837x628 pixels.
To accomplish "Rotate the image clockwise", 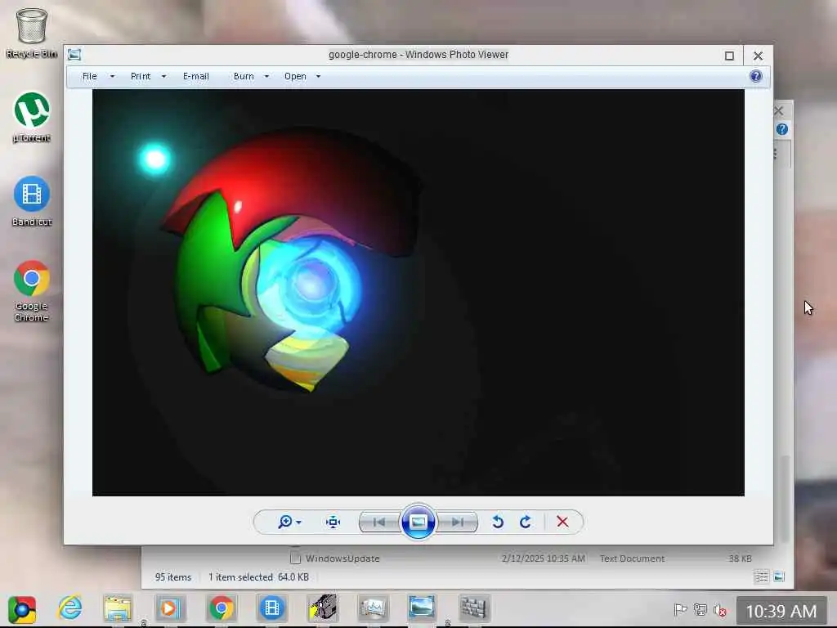I will click(x=526, y=522).
